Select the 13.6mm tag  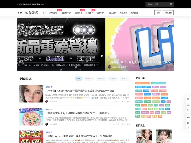click(147, 94)
